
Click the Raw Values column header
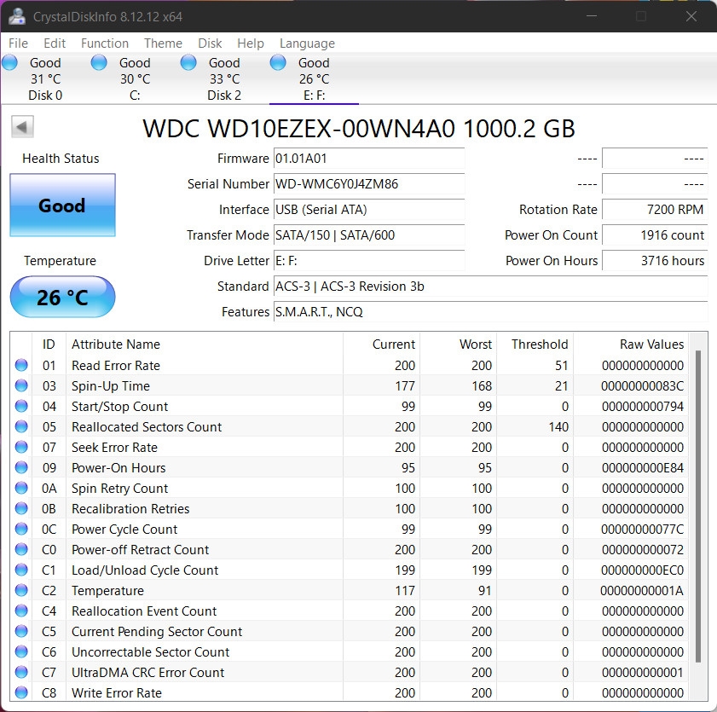pos(651,344)
